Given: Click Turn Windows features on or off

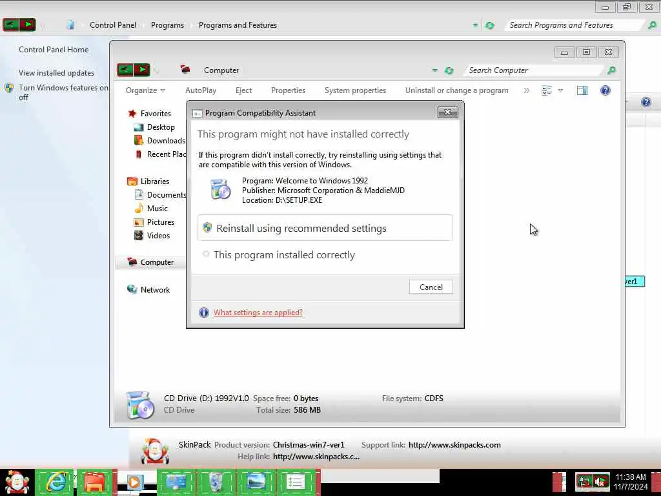Looking at the screenshot, I should [x=63, y=92].
